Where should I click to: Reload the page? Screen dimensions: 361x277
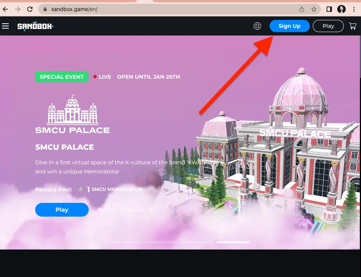[30, 9]
